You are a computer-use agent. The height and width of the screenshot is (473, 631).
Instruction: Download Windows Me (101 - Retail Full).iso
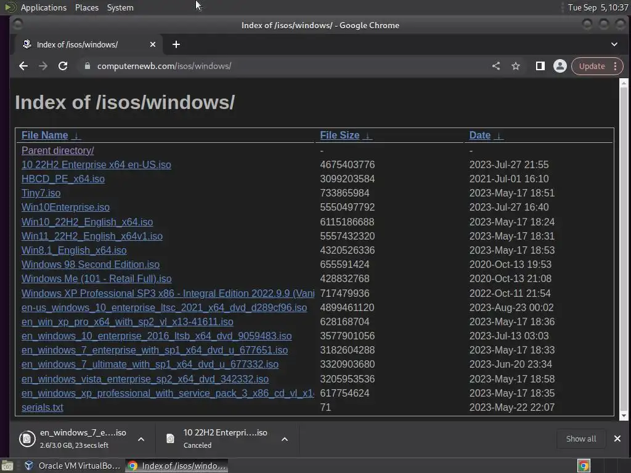pos(96,278)
